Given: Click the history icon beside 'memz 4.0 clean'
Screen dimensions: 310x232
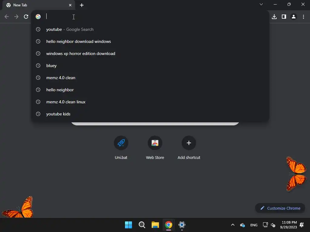Looking at the screenshot, I should (x=38, y=78).
